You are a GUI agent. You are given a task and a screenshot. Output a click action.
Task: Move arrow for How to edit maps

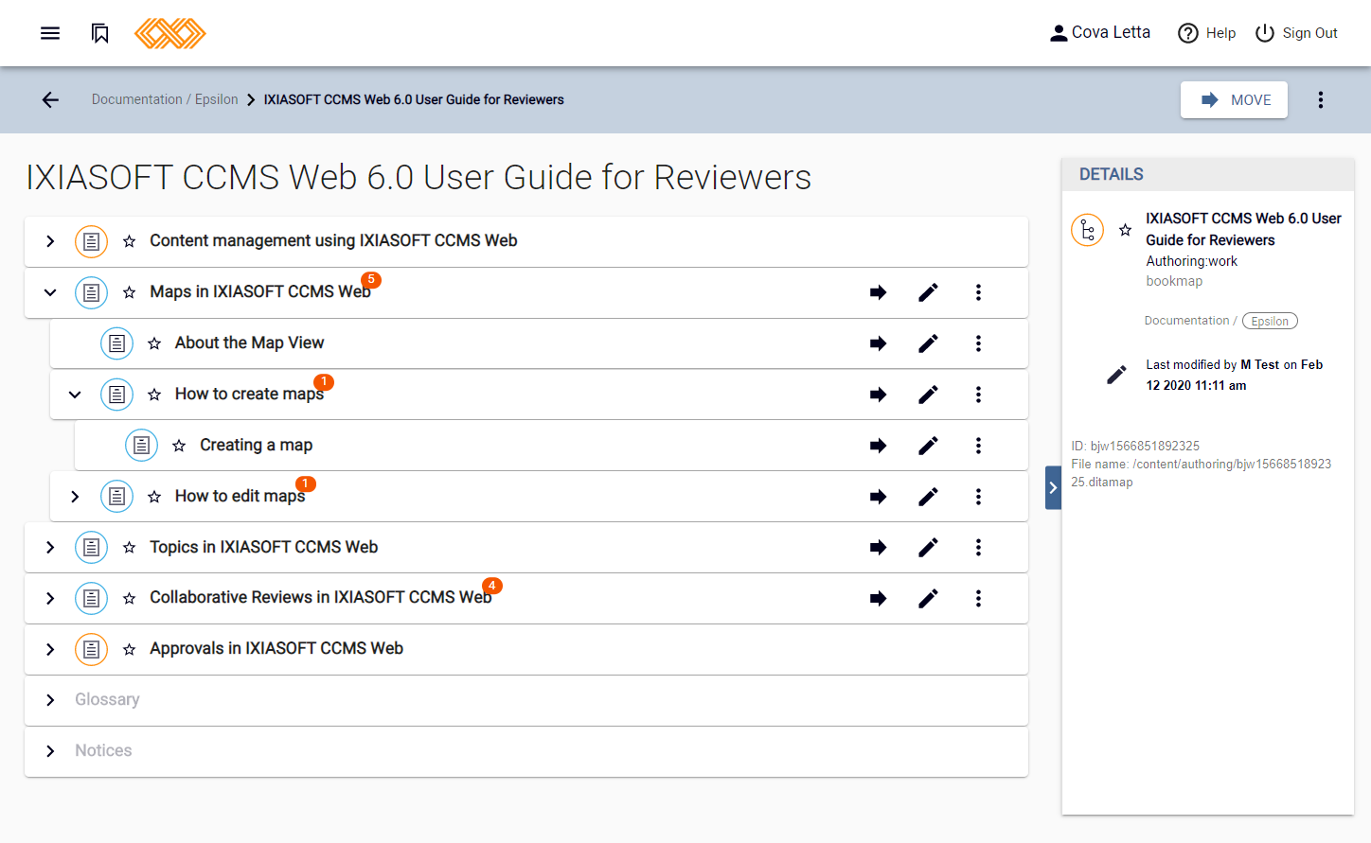click(x=878, y=497)
